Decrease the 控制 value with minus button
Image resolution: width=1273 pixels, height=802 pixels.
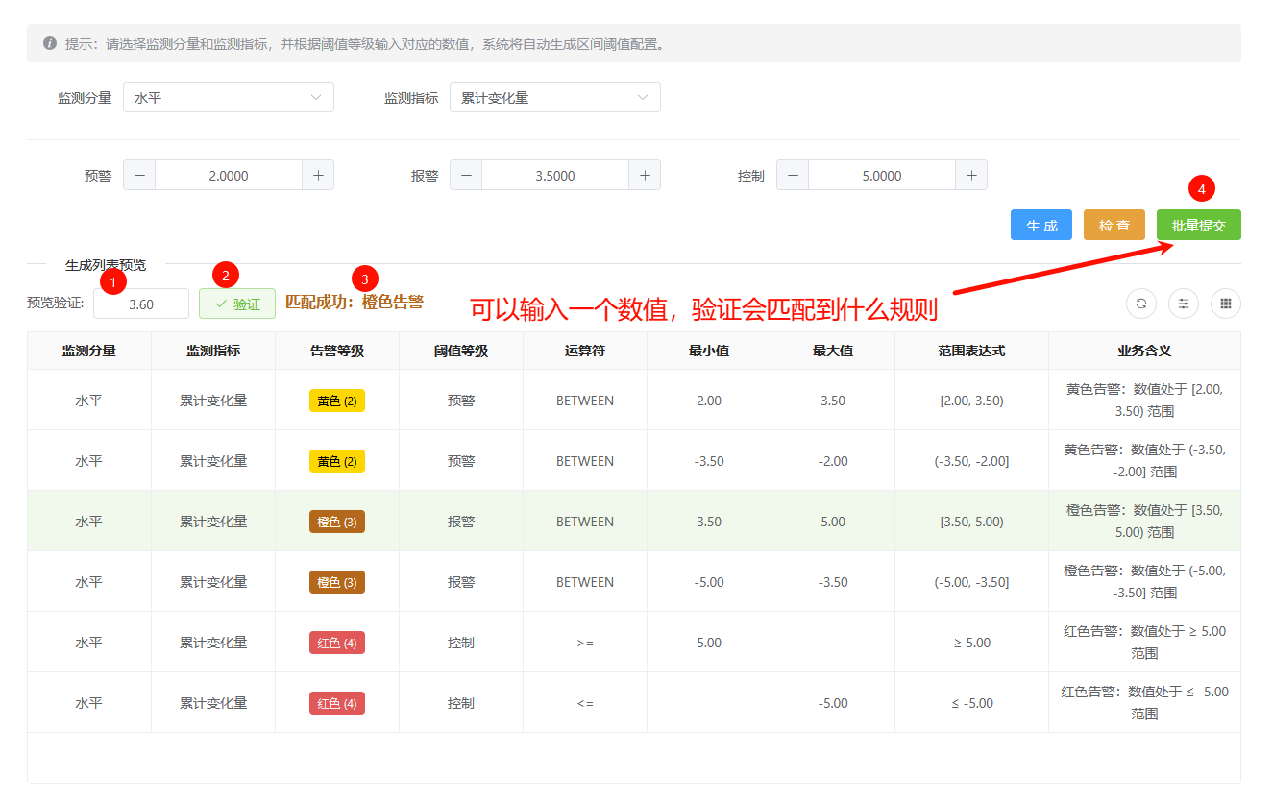click(x=793, y=176)
